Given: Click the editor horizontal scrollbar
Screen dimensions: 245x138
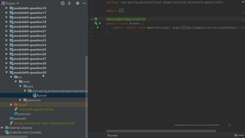Looking at the screenshot, I should coord(161,131).
